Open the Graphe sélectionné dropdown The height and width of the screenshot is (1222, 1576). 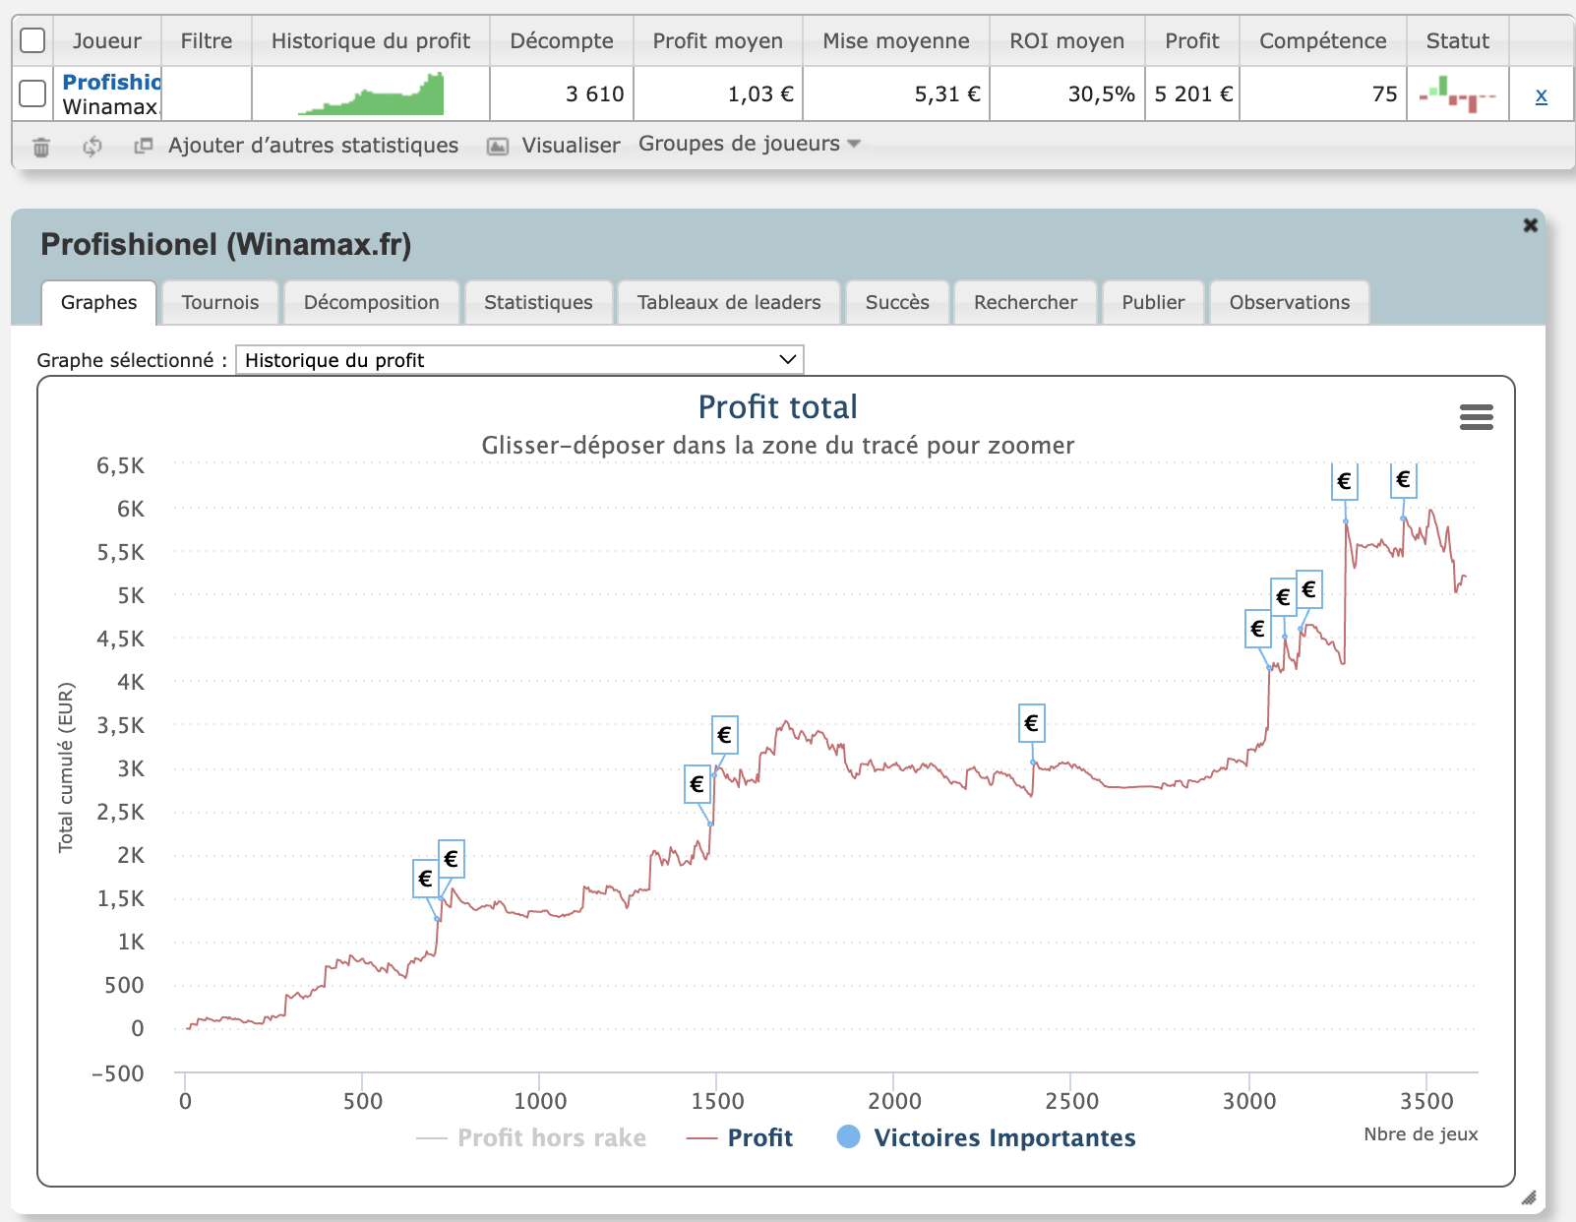pos(519,360)
